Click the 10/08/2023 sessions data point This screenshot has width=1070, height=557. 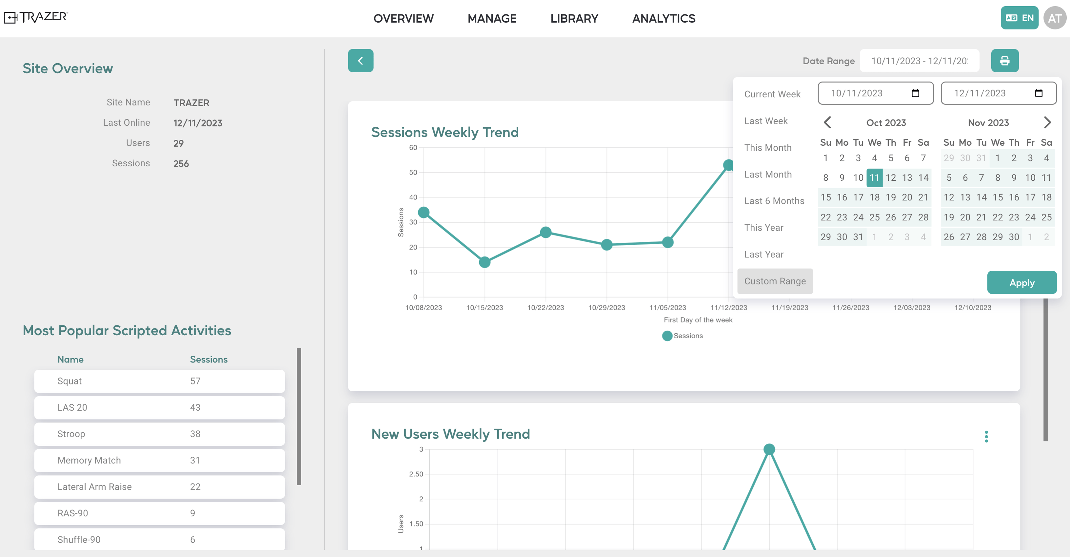click(x=424, y=213)
